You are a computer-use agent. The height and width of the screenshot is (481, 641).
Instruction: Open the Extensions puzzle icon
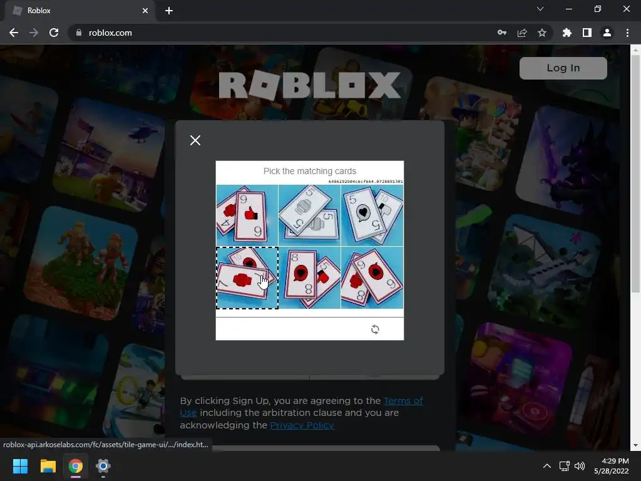(567, 33)
